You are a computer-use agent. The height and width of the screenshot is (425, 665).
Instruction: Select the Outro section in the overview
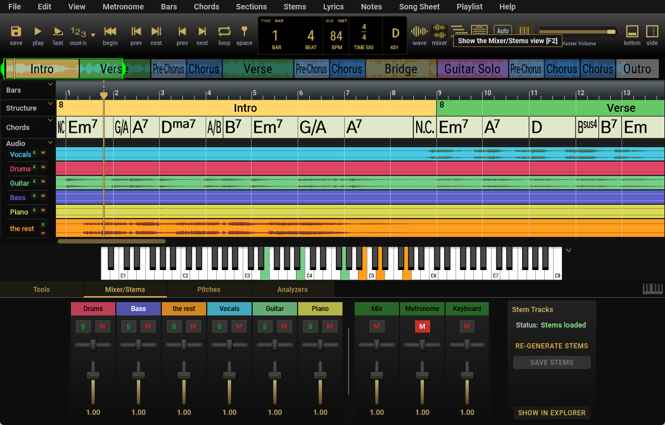coord(637,69)
